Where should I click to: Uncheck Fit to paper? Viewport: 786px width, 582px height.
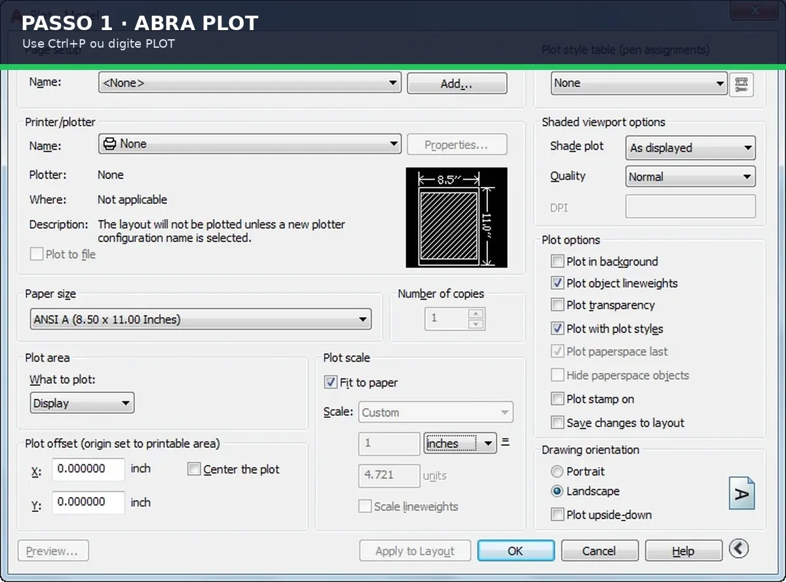[x=331, y=383]
